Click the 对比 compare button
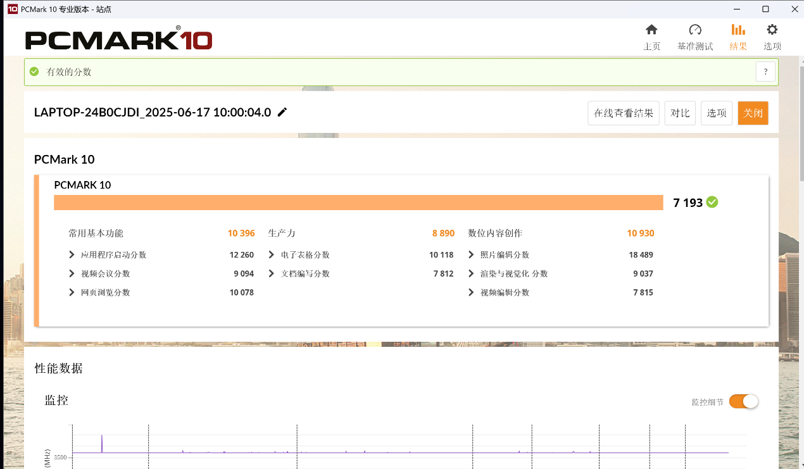This screenshot has height=469, width=804. point(680,113)
